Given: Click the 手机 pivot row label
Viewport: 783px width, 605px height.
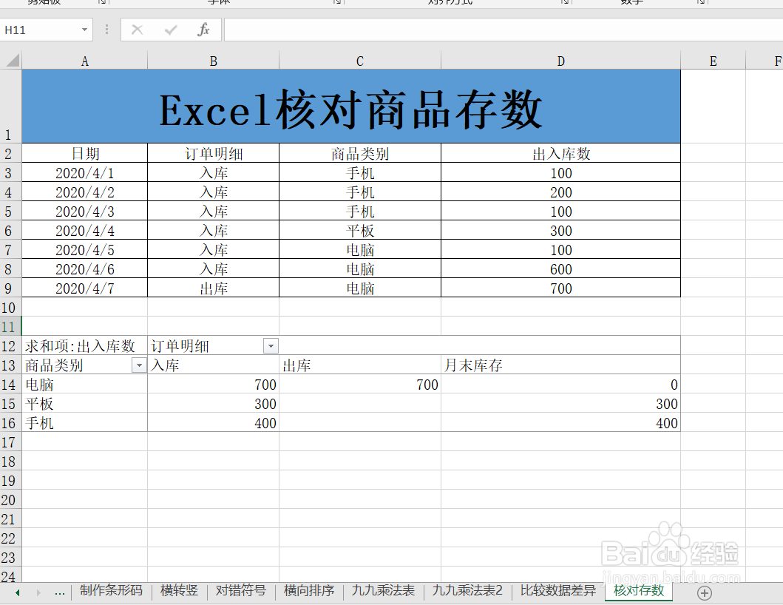Looking at the screenshot, I should 85,422.
